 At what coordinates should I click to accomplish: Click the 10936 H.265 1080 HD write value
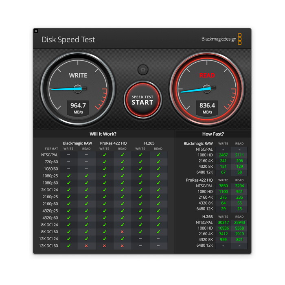[x=224, y=228]
